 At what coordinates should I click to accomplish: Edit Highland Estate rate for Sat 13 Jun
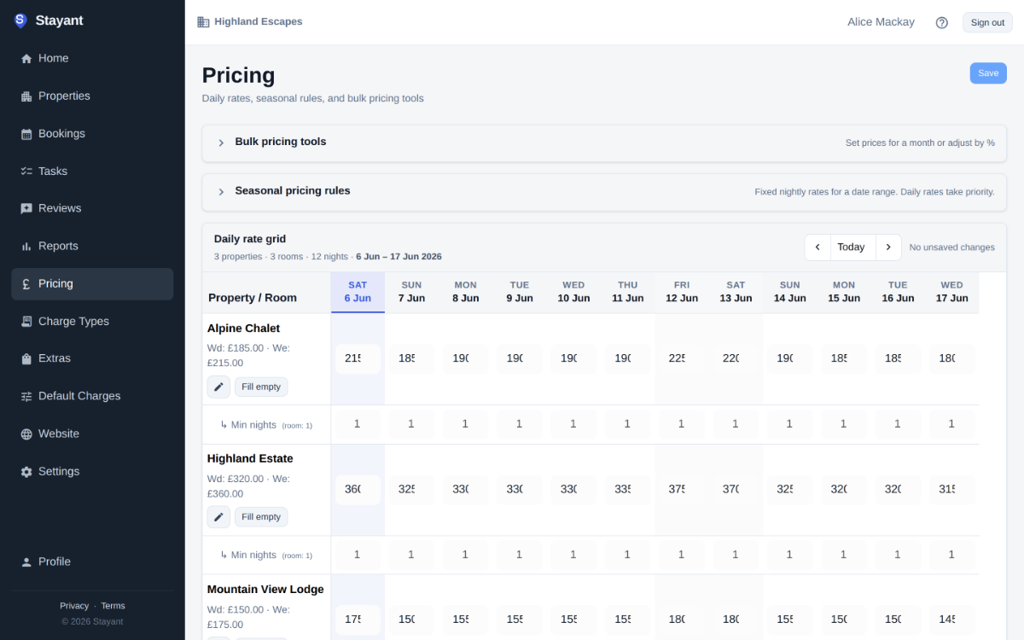[x=736, y=490]
